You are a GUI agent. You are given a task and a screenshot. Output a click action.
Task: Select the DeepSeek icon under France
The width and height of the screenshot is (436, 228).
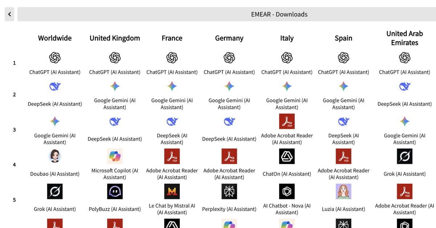coord(172,121)
